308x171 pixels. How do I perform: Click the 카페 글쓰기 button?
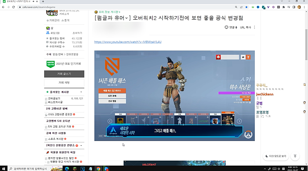[x=64, y=74]
